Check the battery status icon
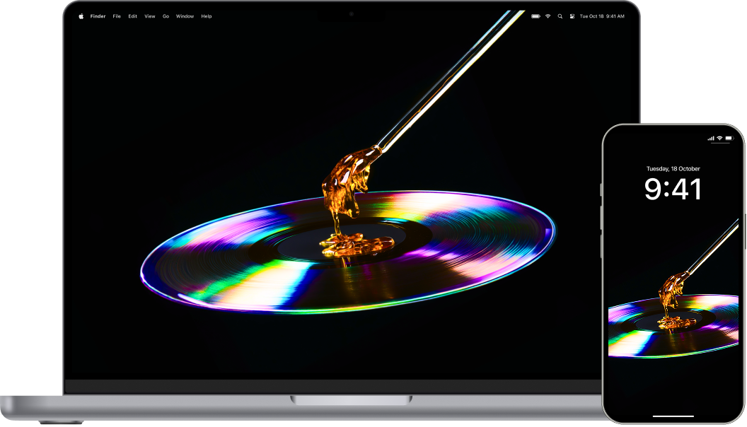The width and height of the screenshot is (747, 427). coord(535,16)
